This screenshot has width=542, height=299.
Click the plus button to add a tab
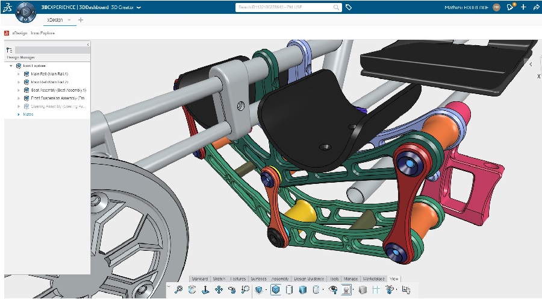tap(81, 20)
